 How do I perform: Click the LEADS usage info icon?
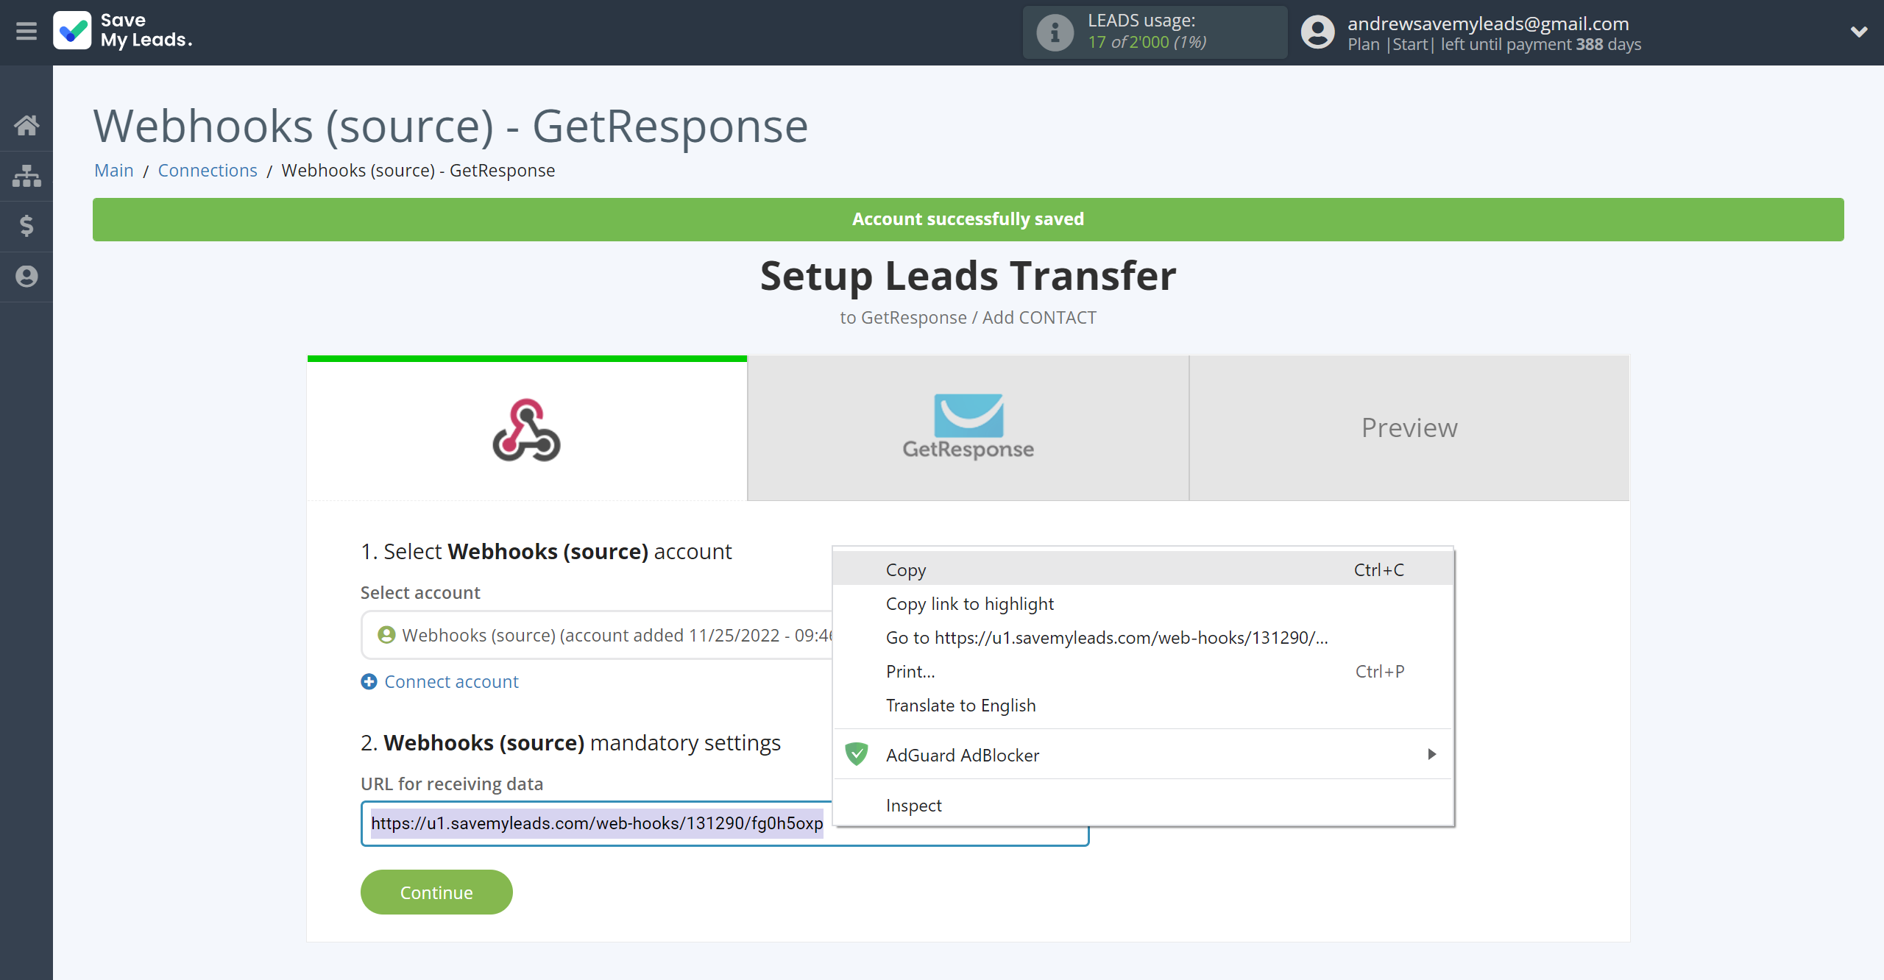tap(1055, 32)
